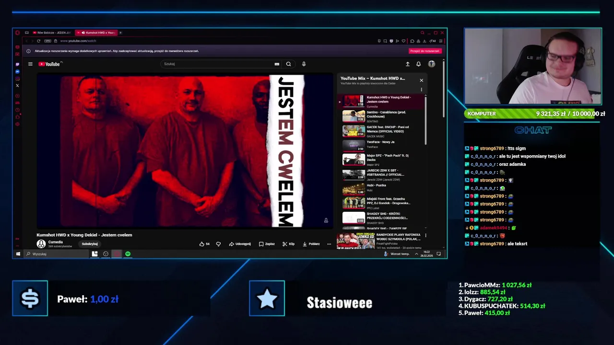Play Major SPZ - Pach Pach track
Viewport: 614px width, 345px height.
coord(381,160)
